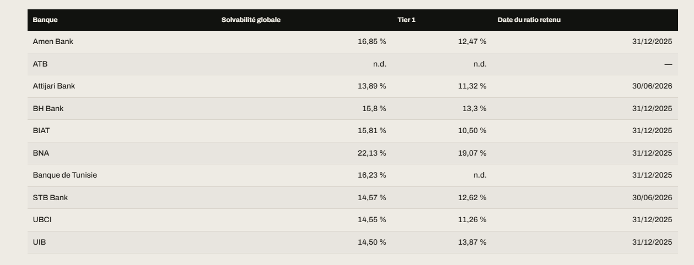The width and height of the screenshot is (694, 265).
Task: Select the UIB row label
Action: (39, 242)
